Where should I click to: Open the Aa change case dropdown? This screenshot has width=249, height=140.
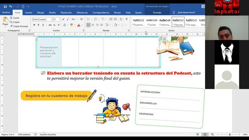tap(74, 19)
